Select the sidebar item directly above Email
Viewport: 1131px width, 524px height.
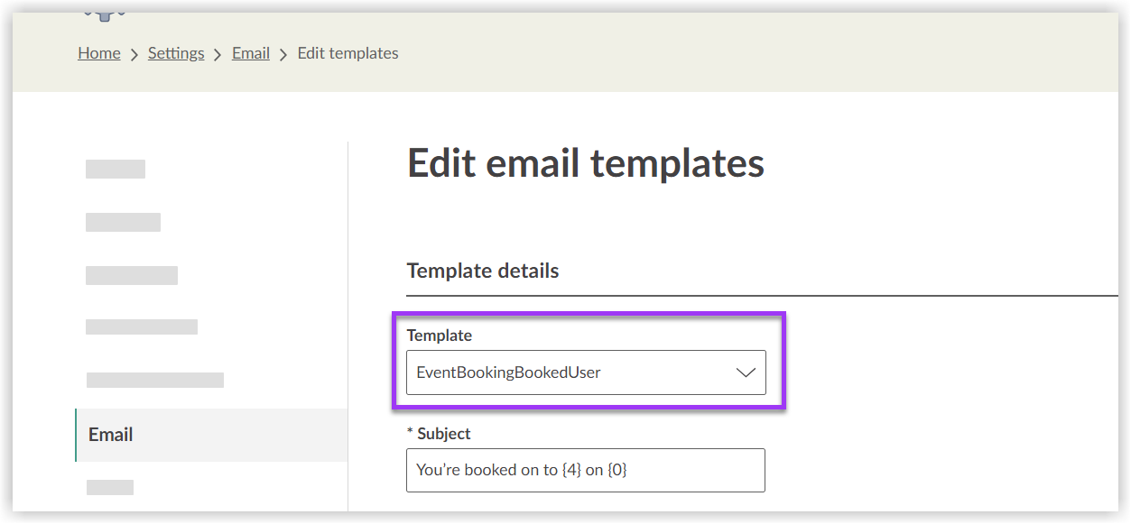coord(154,380)
